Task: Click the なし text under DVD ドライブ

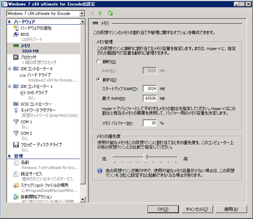Action: (x=32, y=98)
